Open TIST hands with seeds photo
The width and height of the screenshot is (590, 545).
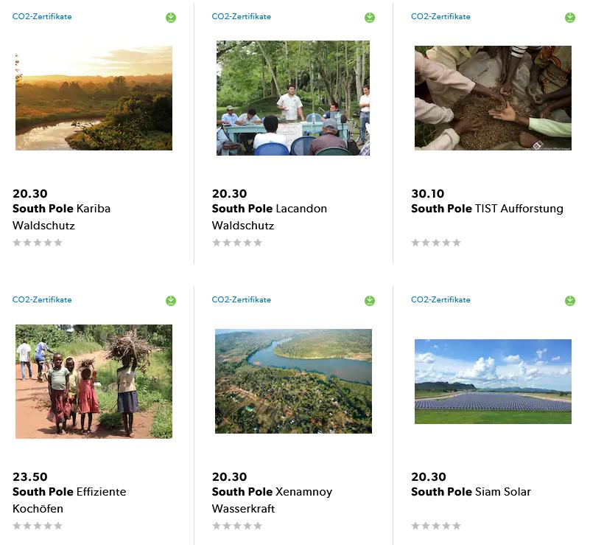coord(493,98)
